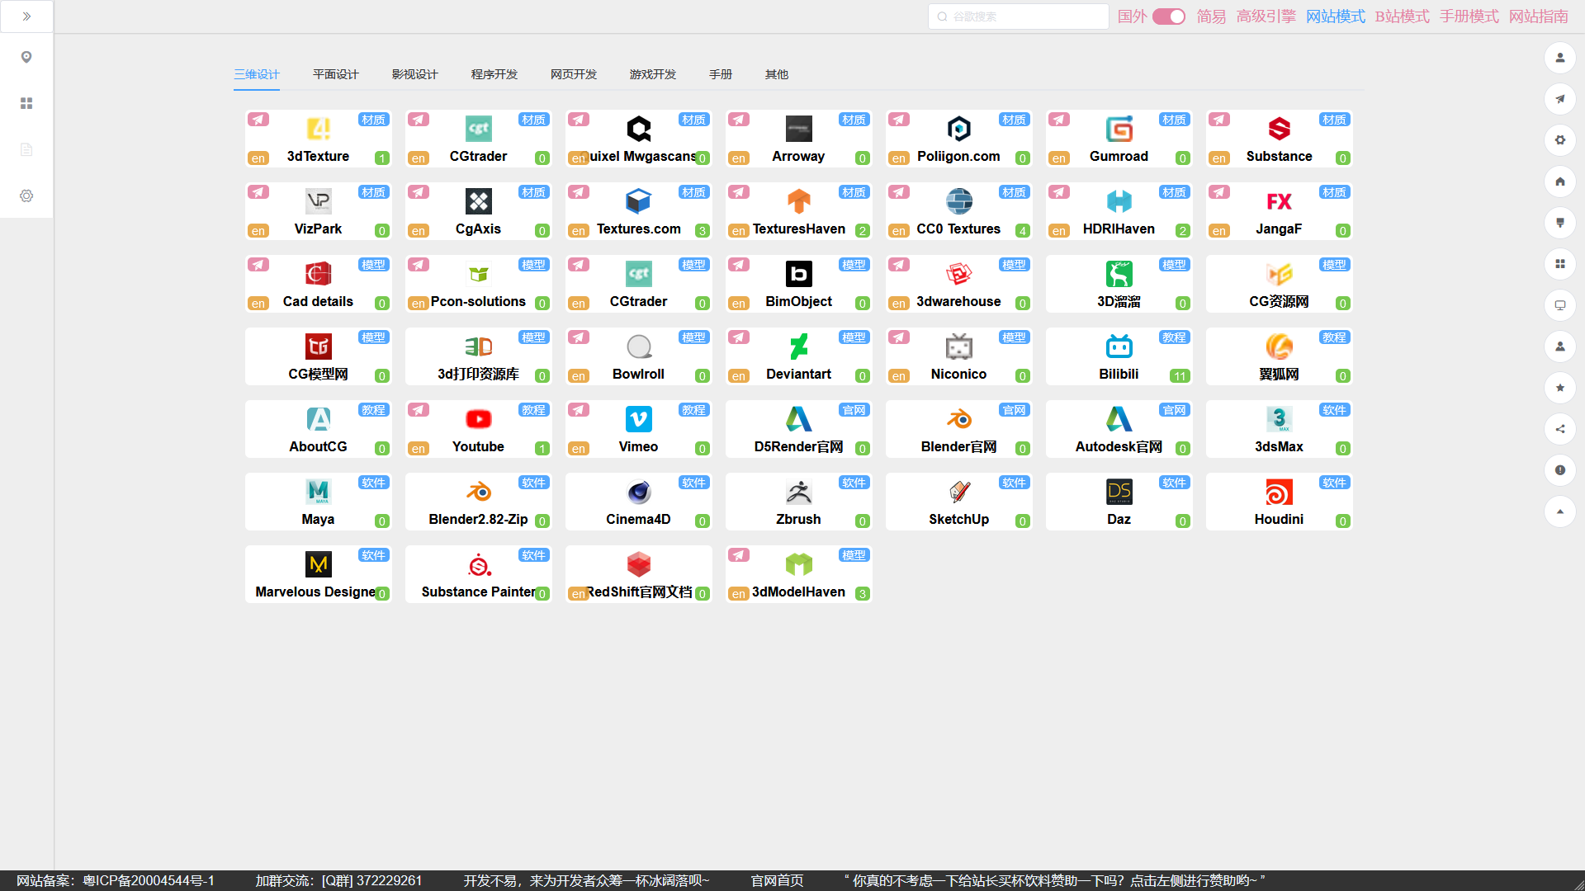Viewport: 1585px width, 891px height.
Task: Click the location pin sidebar icon
Action: (26, 57)
